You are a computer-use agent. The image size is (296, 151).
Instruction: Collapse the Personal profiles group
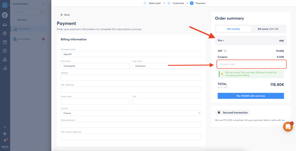pyautogui.click(x=14, y=20)
